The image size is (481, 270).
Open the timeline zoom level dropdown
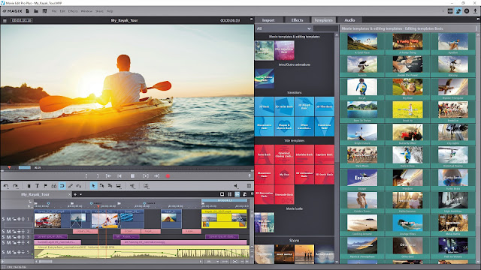click(x=217, y=262)
